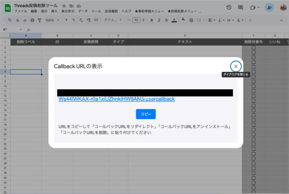Increase font size with plus
This screenshot has height=194, width=289.
click(144, 20)
